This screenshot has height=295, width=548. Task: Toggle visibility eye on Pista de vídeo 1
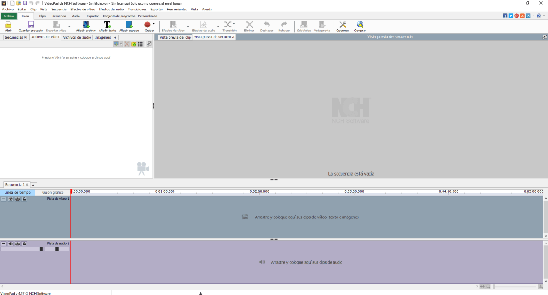pos(11,199)
